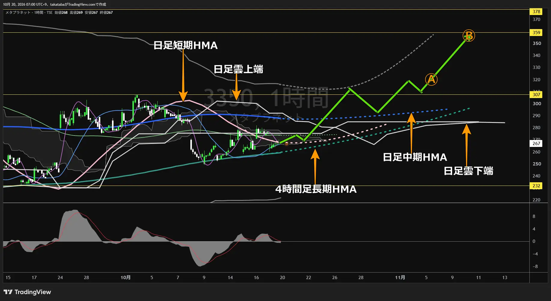
Task: Select the 232 yellow price label
Action: click(x=536, y=186)
